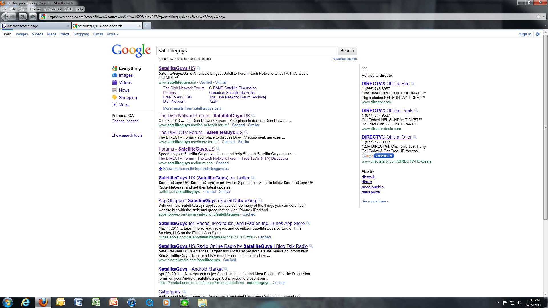This screenshot has width=548, height=308.
Task: Close the satelliteguys Google Search tab
Action: pyautogui.click(x=140, y=26)
